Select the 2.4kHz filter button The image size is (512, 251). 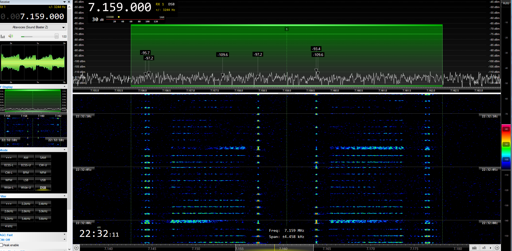point(43,204)
